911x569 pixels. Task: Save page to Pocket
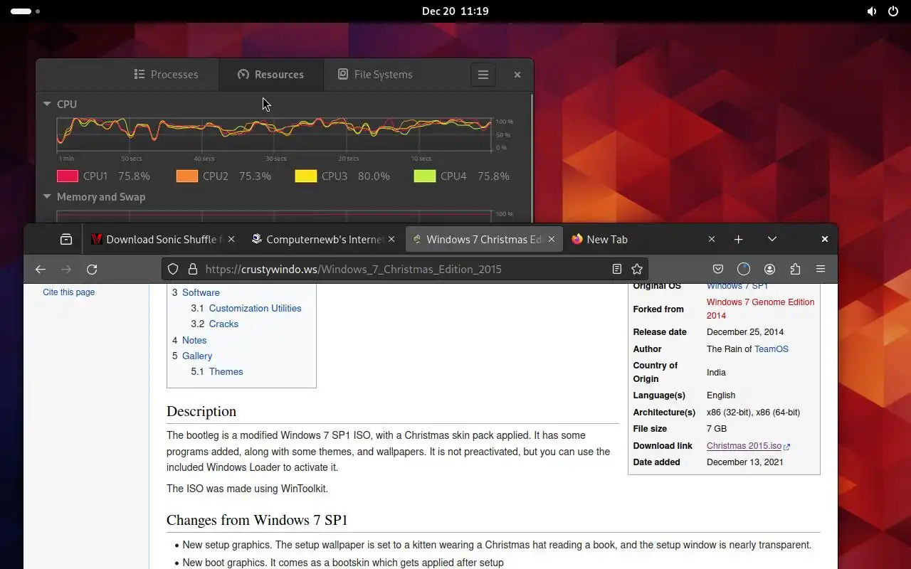(x=718, y=269)
